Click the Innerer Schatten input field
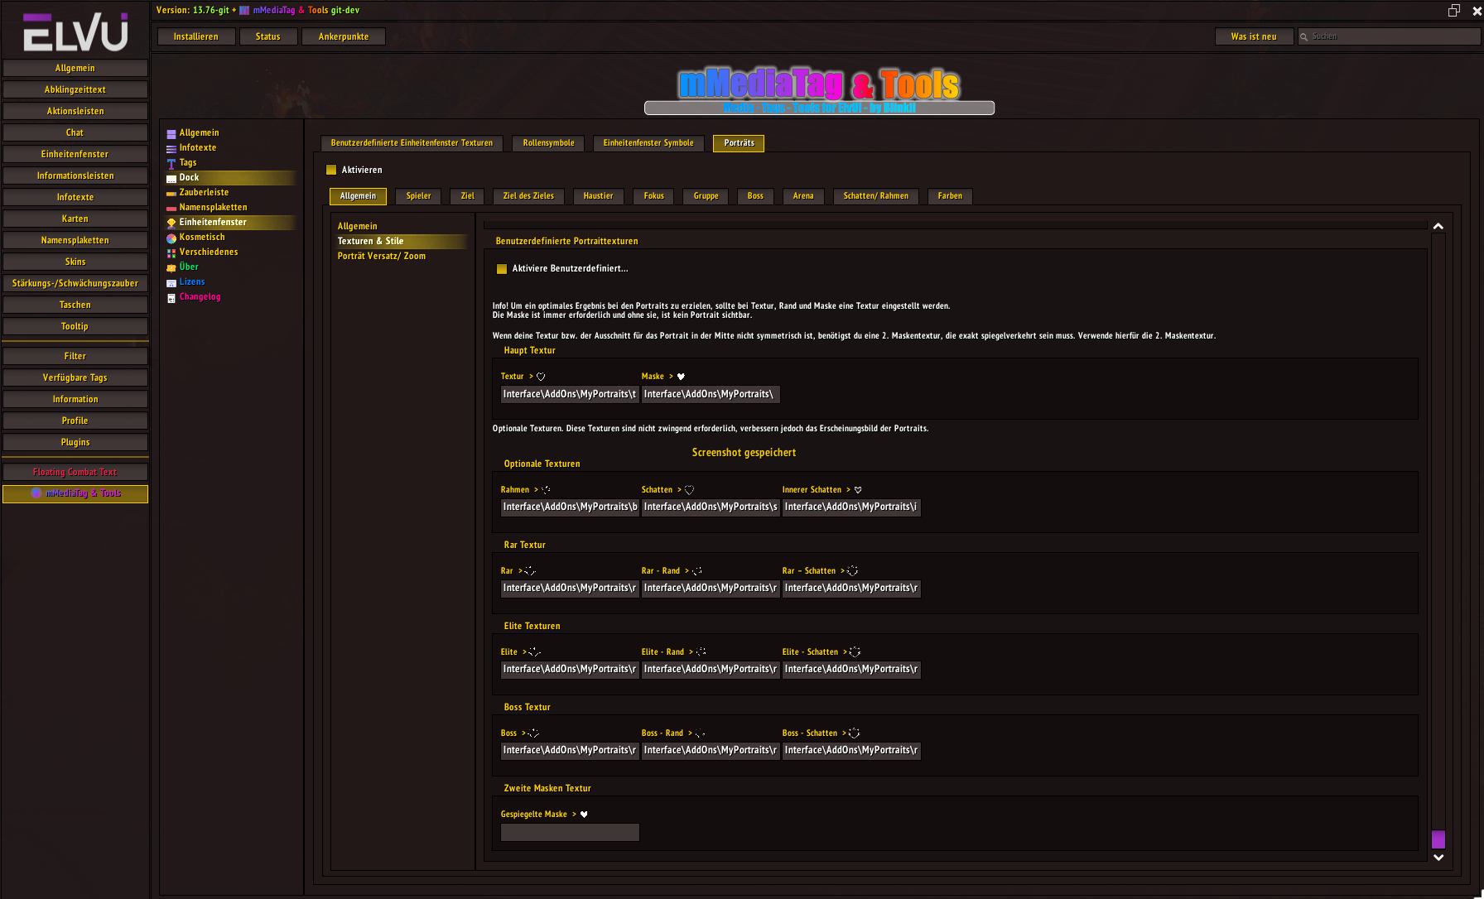The image size is (1484, 899). click(x=851, y=507)
